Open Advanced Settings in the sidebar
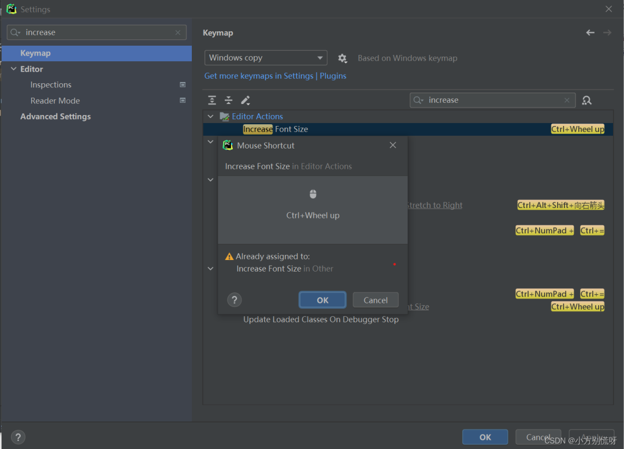This screenshot has height=449, width=624. (x=55, y=116)
